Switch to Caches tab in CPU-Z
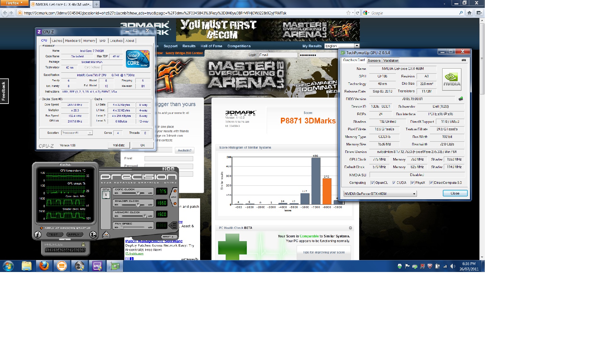 click(57, 41)
